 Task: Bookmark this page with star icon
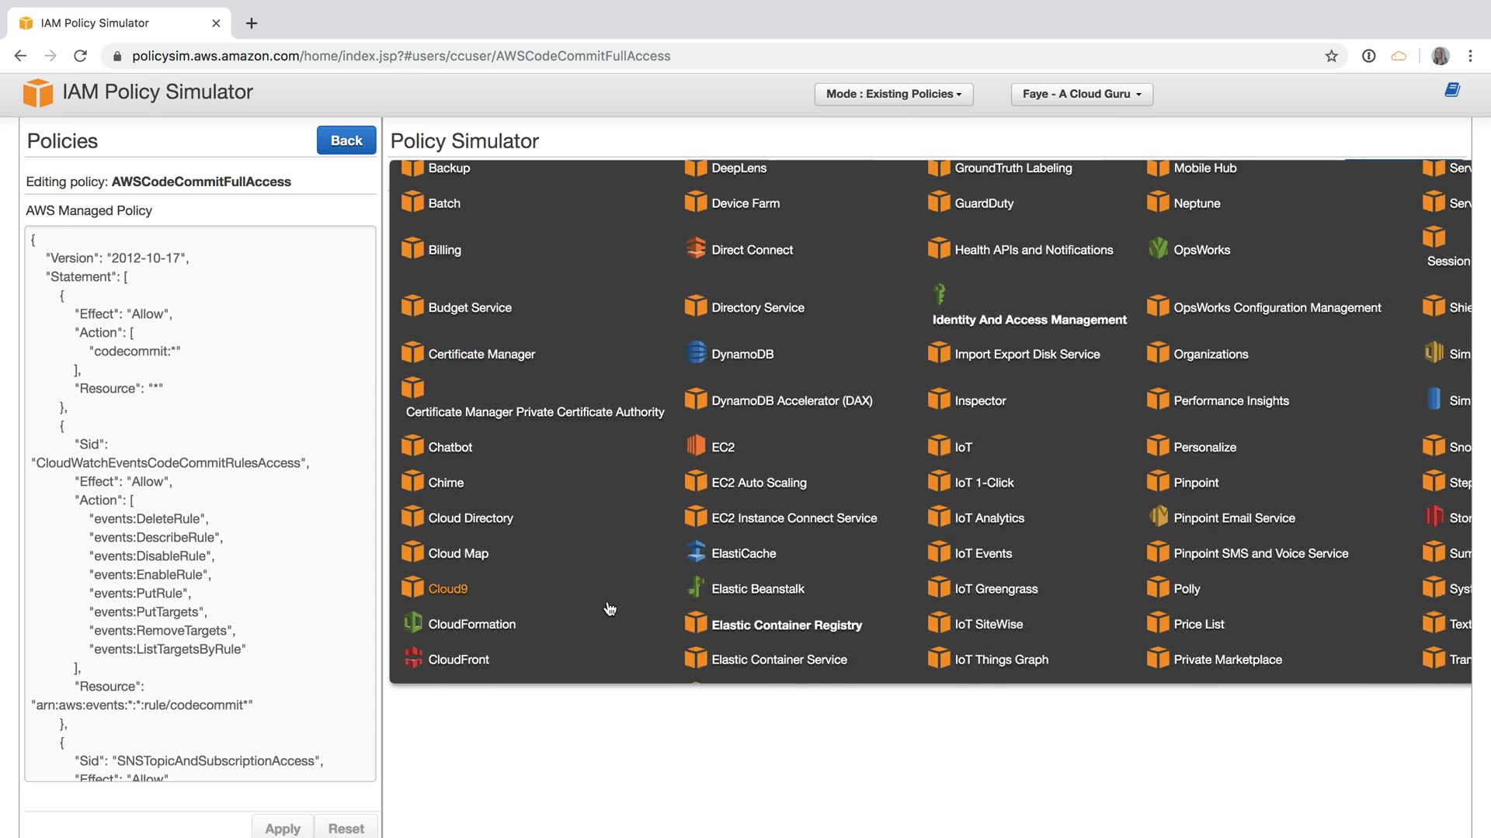coord(1331,56)
